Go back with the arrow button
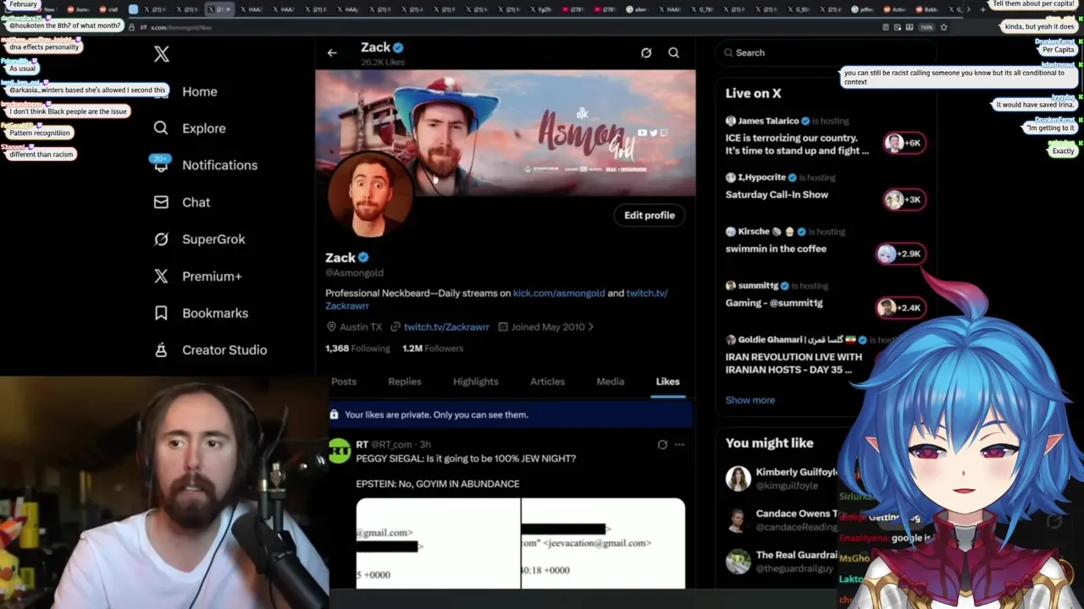This screenshot has width=1084, height=609. [332, 52]
